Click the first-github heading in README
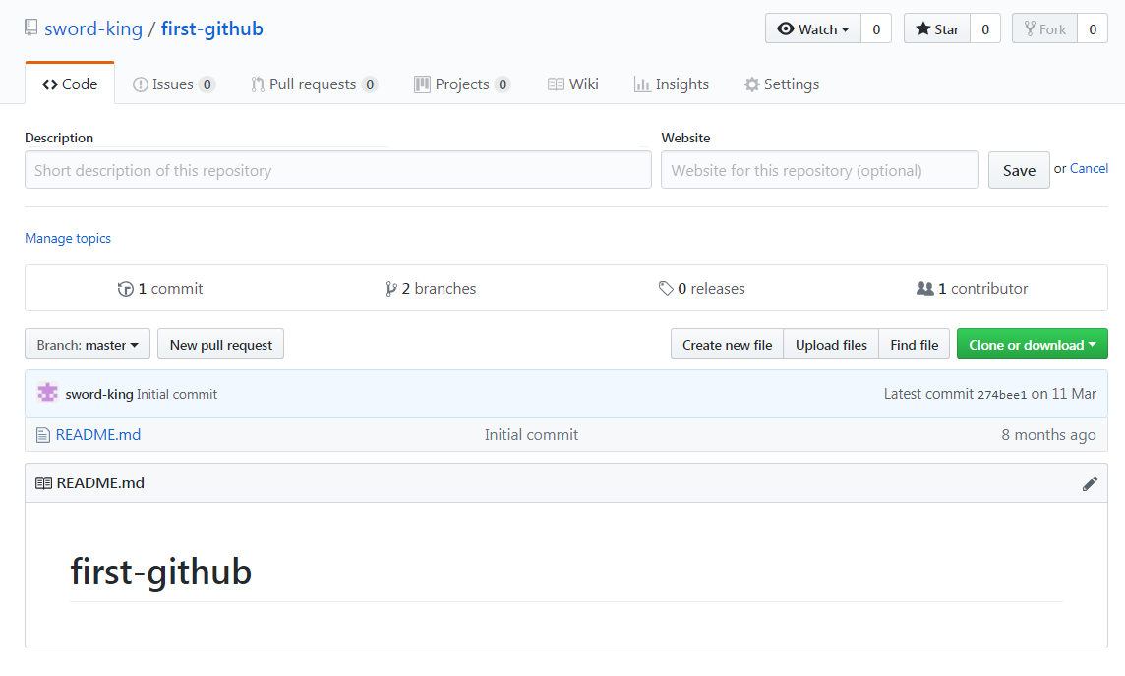This screenshot has height=676, width=1125. [160, 571]
